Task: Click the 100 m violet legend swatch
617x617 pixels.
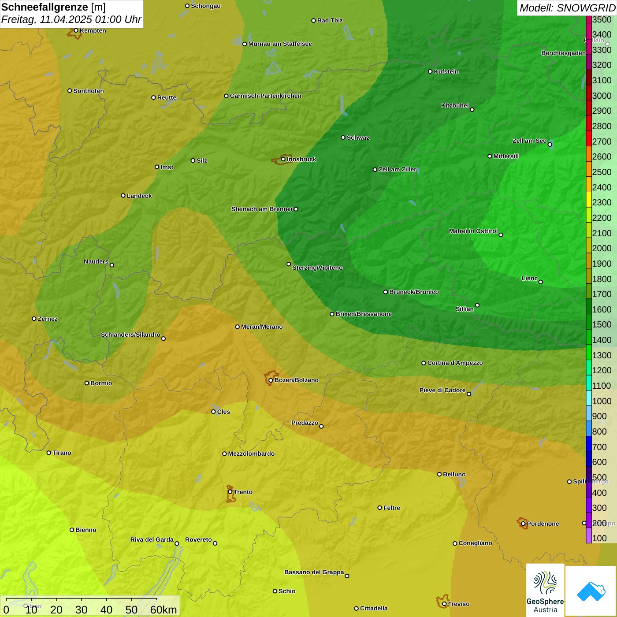Action: pyautogui.click(x=588, y=535)
